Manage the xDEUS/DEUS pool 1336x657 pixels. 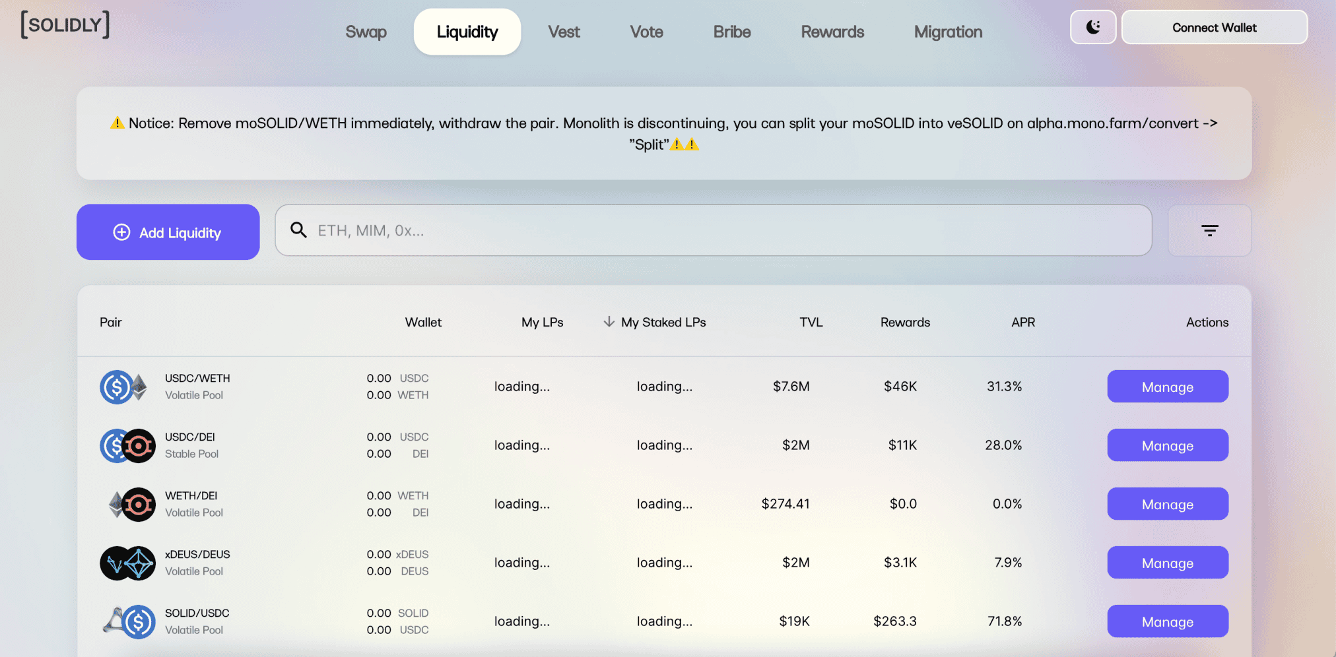[x=1167, y=563]
